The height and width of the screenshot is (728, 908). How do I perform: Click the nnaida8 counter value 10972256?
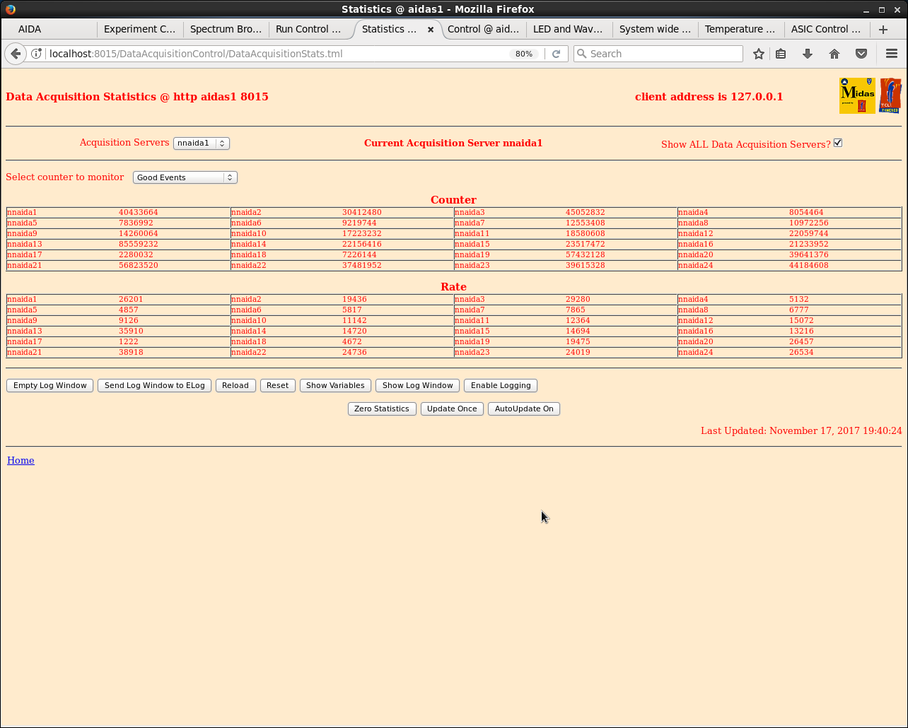[809, 223]
